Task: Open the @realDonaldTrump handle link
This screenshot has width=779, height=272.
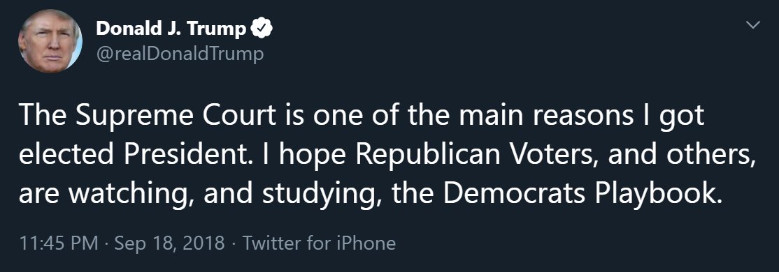Action: (179, 53)
